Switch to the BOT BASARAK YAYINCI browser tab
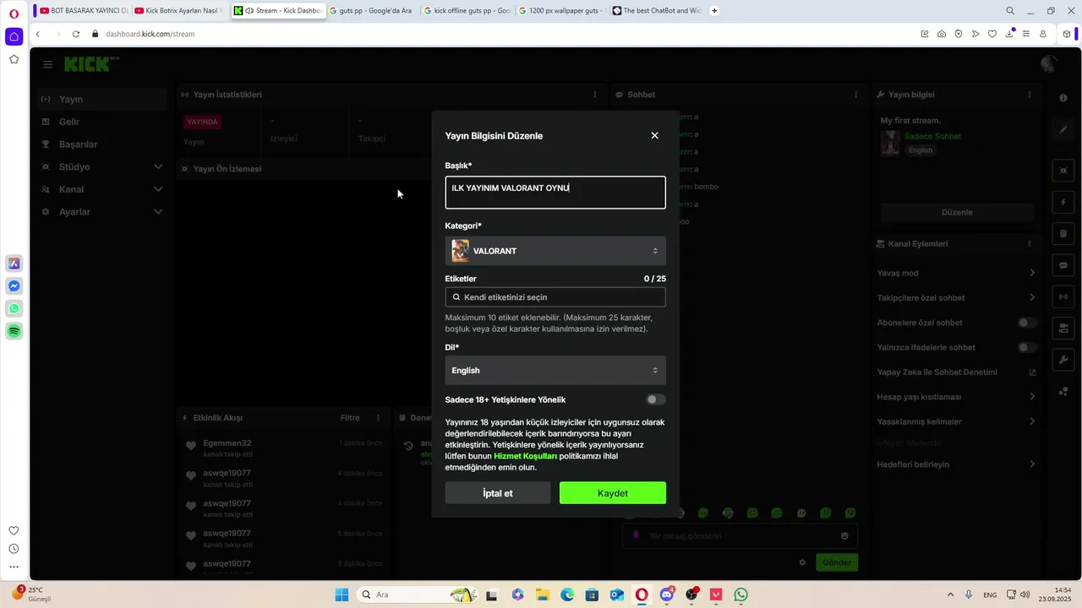Viewport: 1082px width, 608px height. tap(83, 11)
